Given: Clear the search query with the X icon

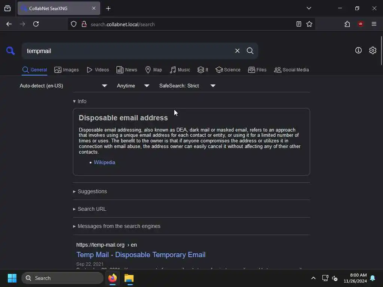Looking at the screenshot, I should [x=237, y=51].
